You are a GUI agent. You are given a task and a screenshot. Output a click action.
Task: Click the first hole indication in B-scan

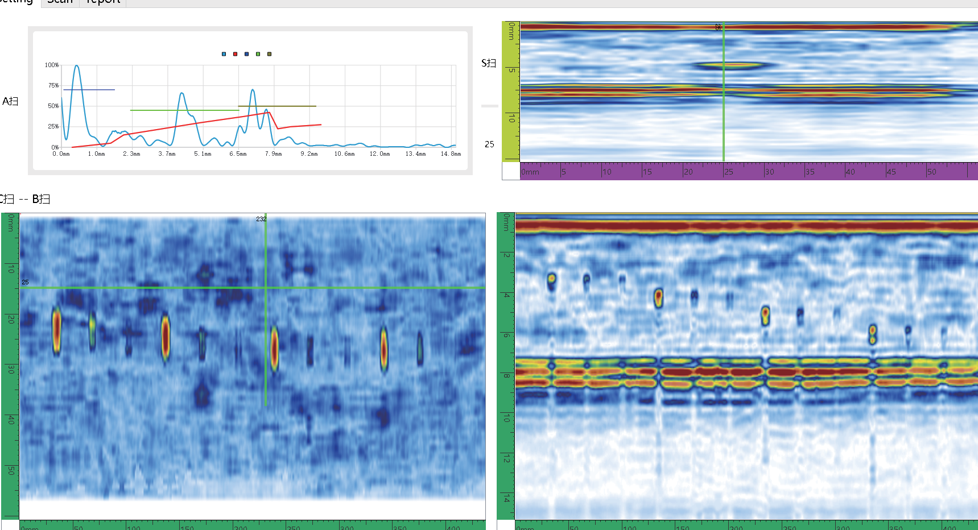pyautogui.click(x=551, y=280)
